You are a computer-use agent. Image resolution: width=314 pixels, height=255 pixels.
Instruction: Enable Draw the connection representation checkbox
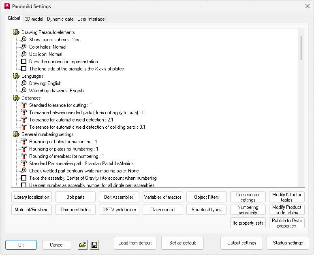pyautogui.click(x=23, y=62)
